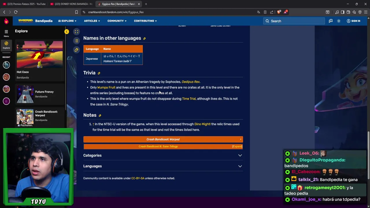Edit the Trivia section pencil
370x208 pixels.
pos(99,73)
